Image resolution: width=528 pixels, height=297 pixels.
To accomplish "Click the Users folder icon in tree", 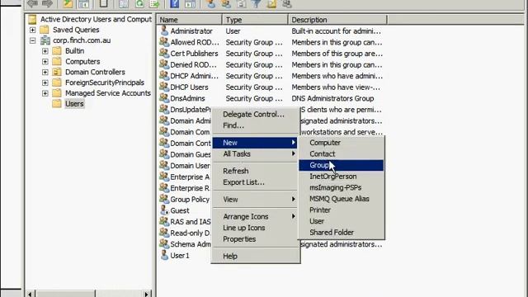I will (57, 103).
